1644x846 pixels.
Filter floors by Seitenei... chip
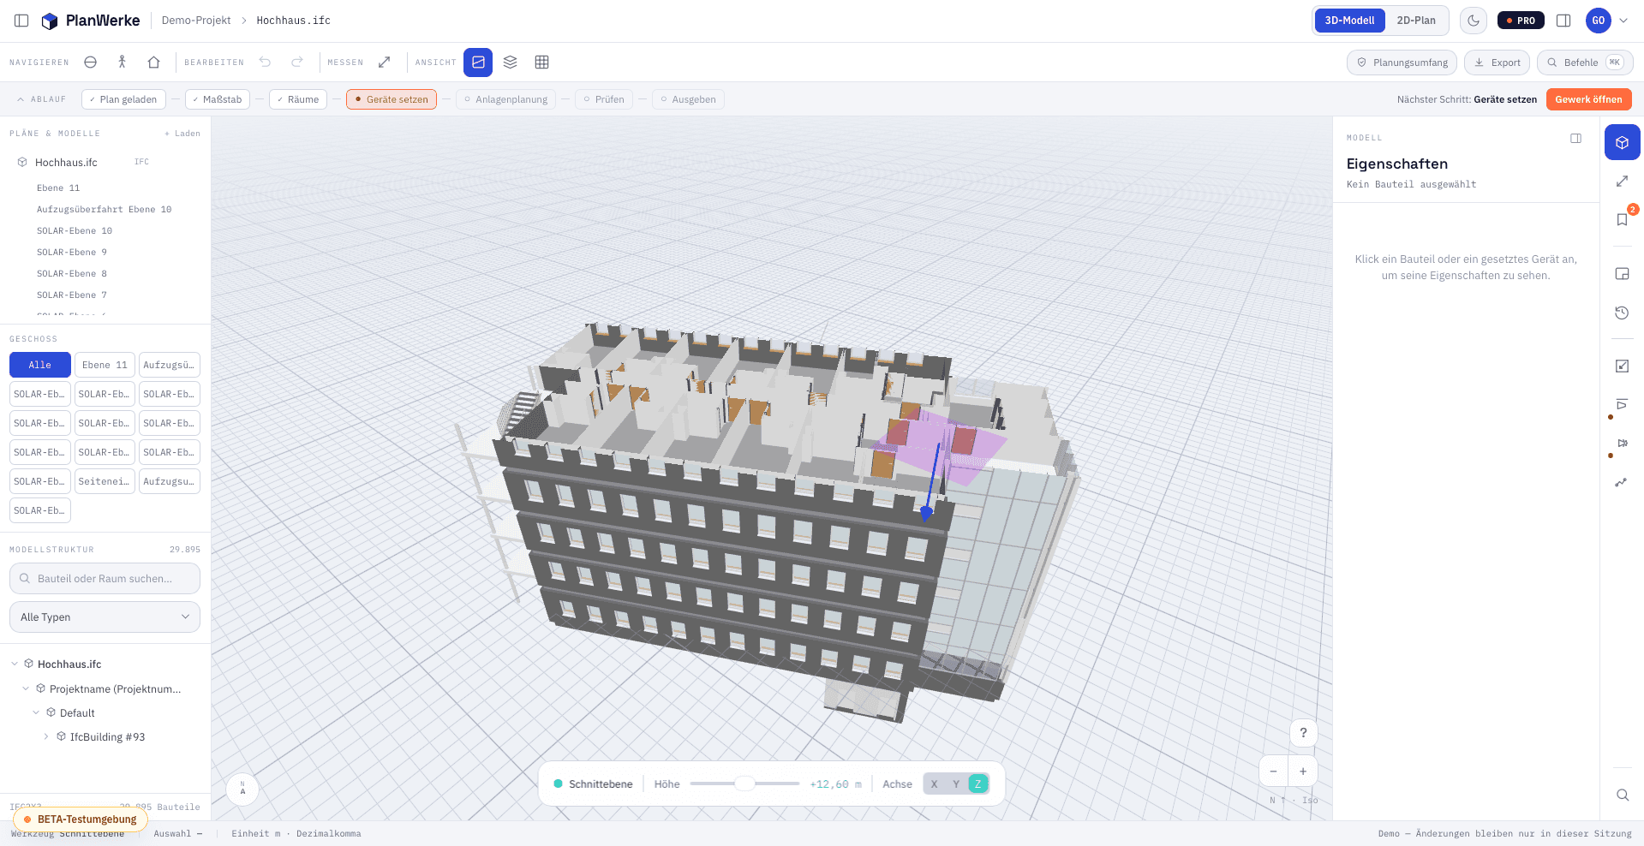[105, 481]
